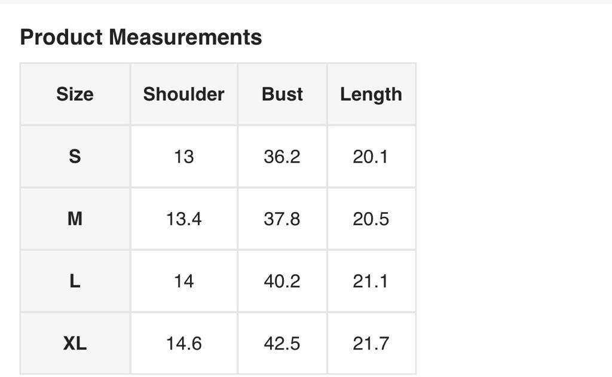Click shoulder value 14 for size L
612x377 pixels.
coord(183,281)
